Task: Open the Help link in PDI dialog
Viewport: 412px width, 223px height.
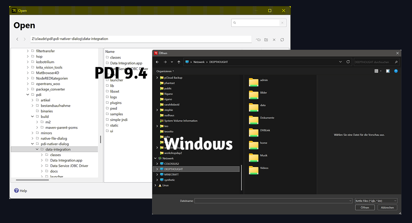Action: click(x=23, y=191)
